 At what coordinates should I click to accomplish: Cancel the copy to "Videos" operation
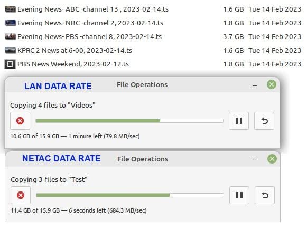coord(20,121)
